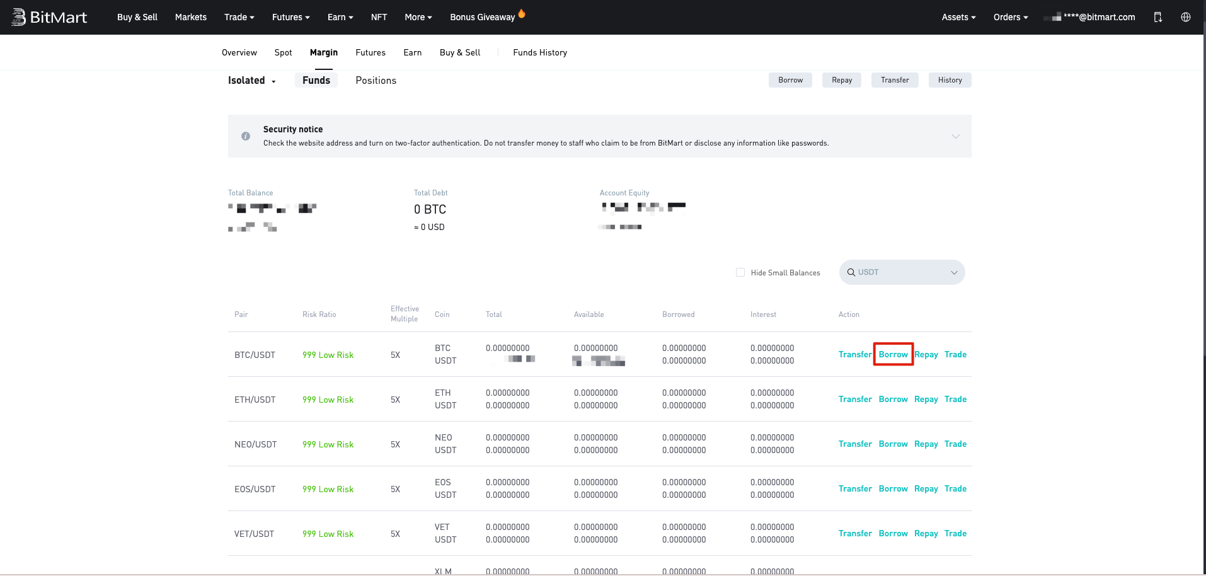
Task: Open the Earn dropdown in top navigation
Action: (340, 17)
